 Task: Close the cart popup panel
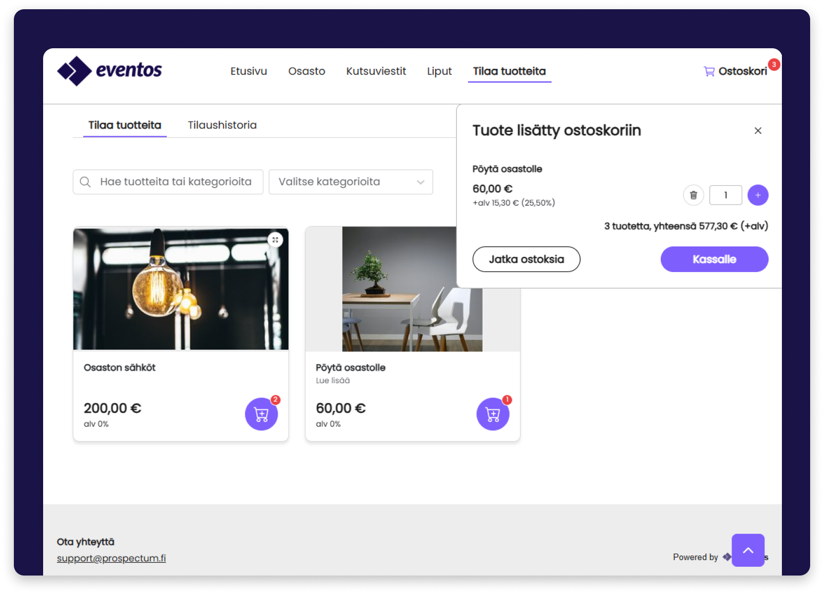757,131
